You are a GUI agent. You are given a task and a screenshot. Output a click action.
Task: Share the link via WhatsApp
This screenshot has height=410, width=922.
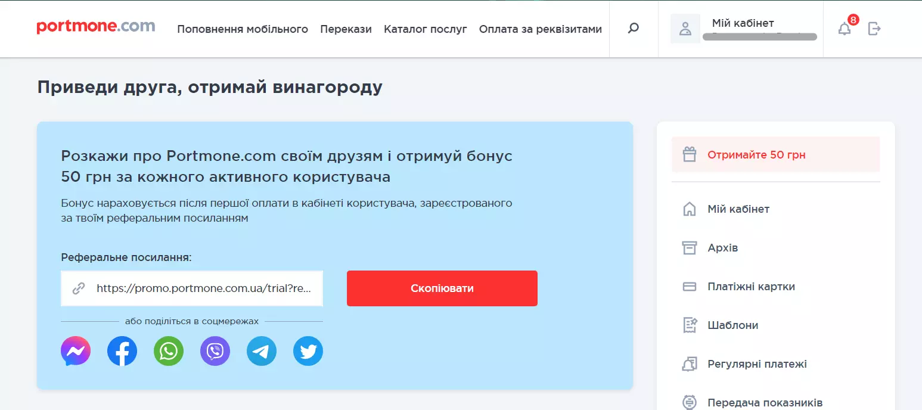pos(168,351)
